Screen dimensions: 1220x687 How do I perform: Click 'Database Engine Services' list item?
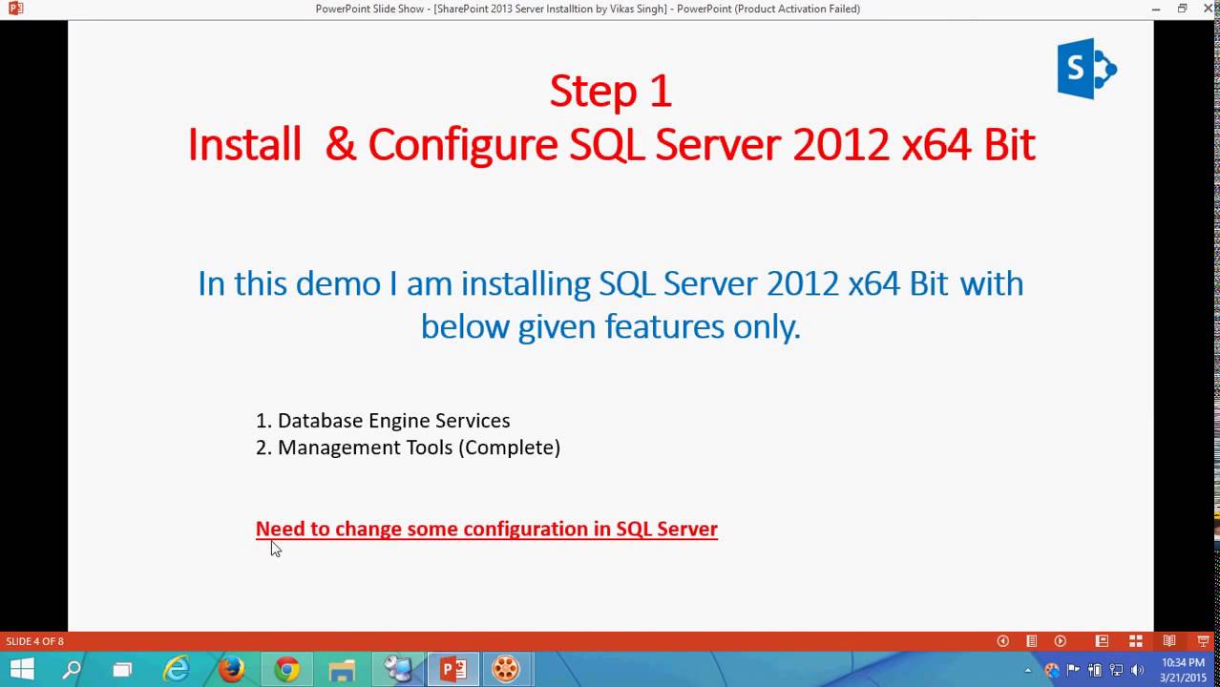click(x=383, y=421)
